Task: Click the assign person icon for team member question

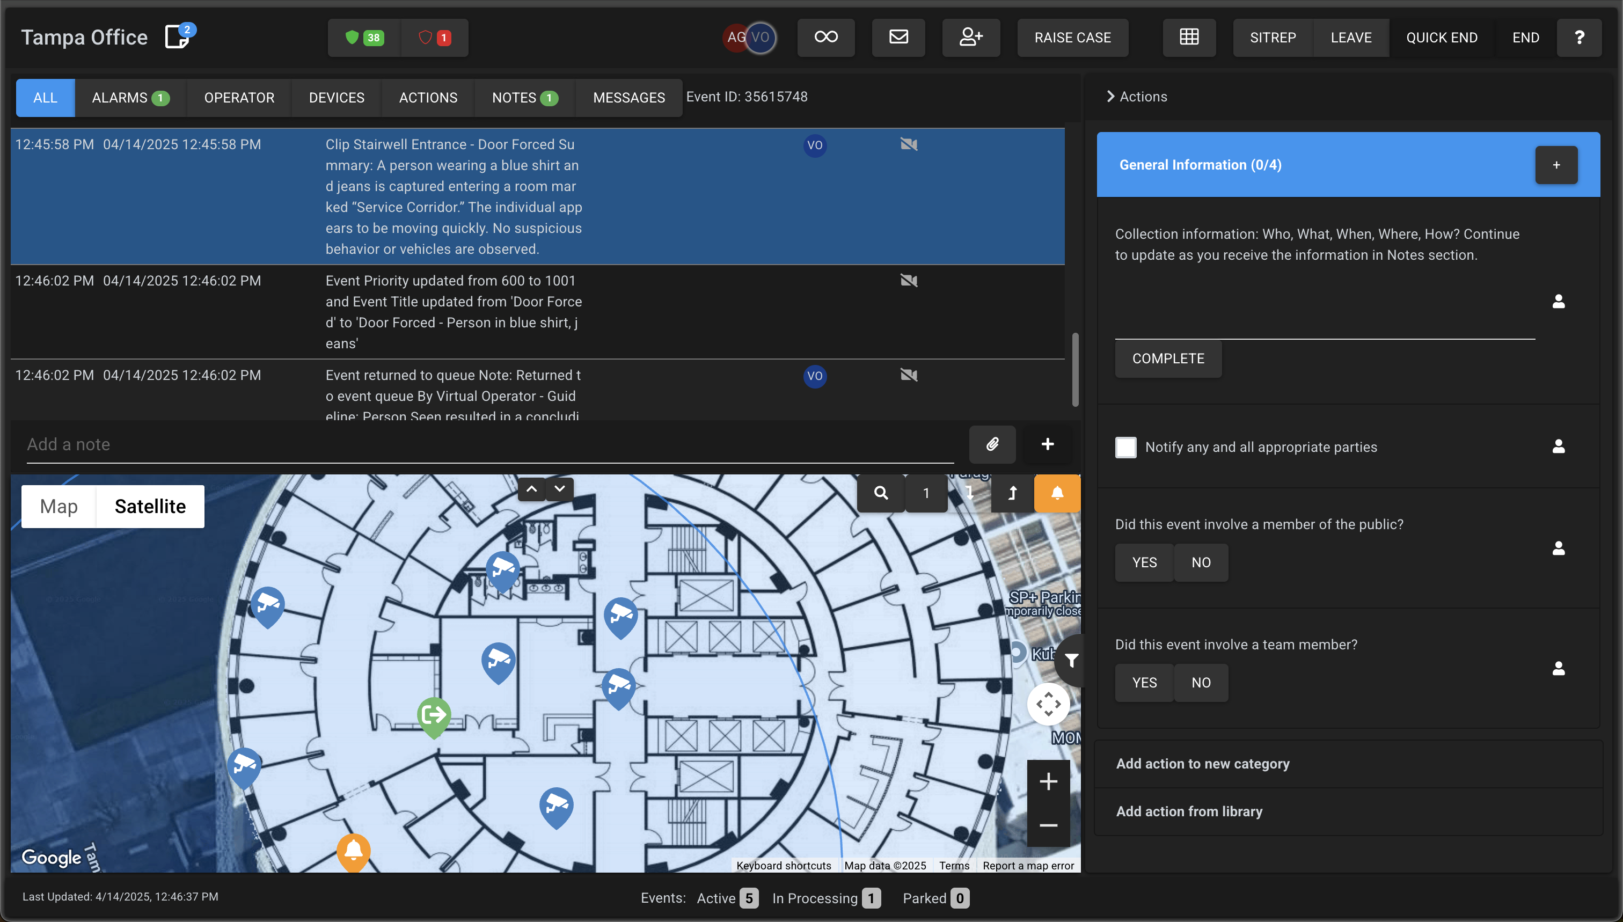Action: tap(1559, 668)
